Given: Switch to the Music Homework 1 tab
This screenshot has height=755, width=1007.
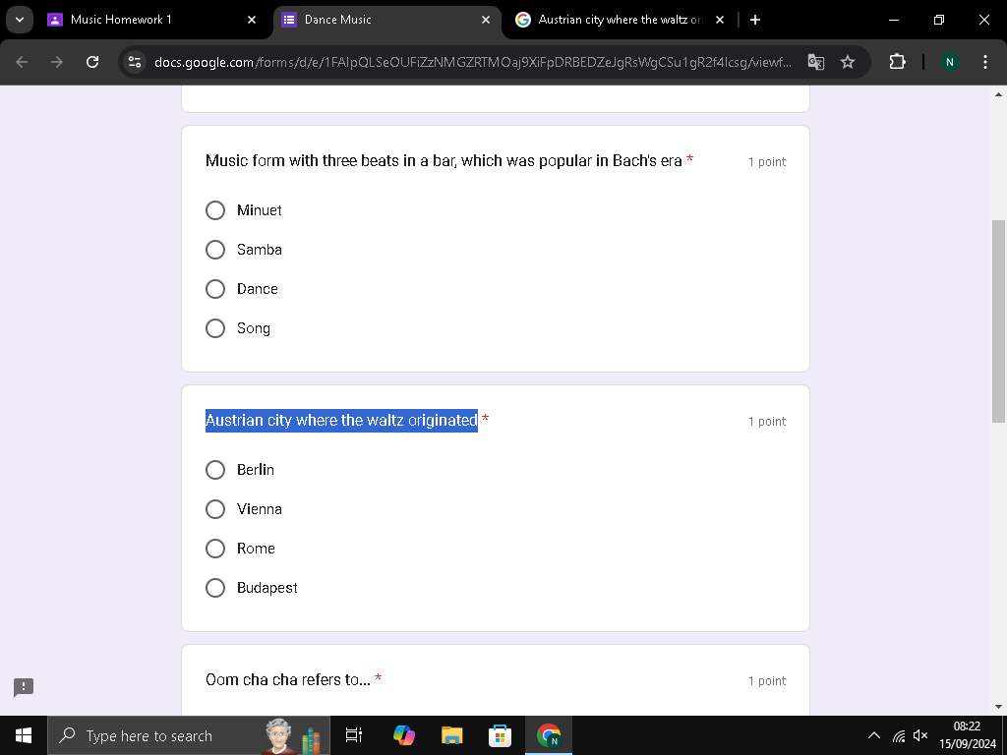Looking at the screenshot, I should pos(152,20).
